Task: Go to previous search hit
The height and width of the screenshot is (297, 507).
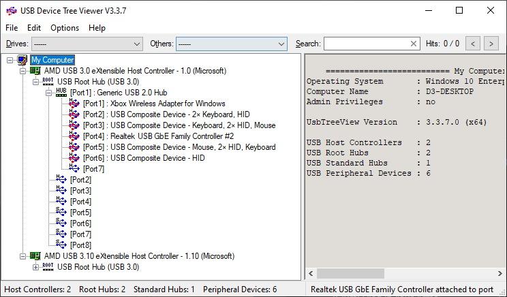Action: coord(473,44)
